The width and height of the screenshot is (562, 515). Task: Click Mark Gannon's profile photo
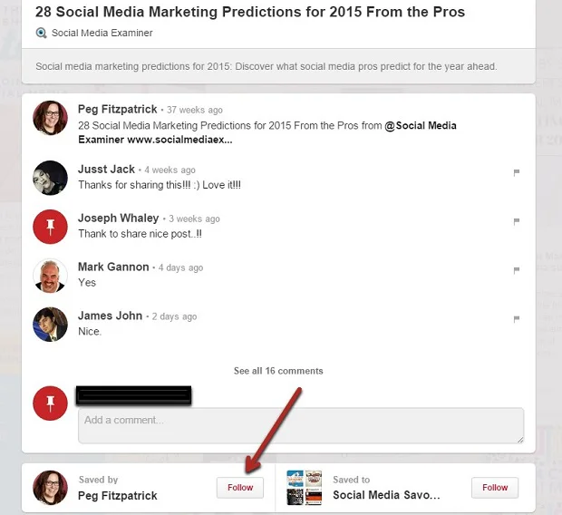pyautogui.click(x=50, y=276)
